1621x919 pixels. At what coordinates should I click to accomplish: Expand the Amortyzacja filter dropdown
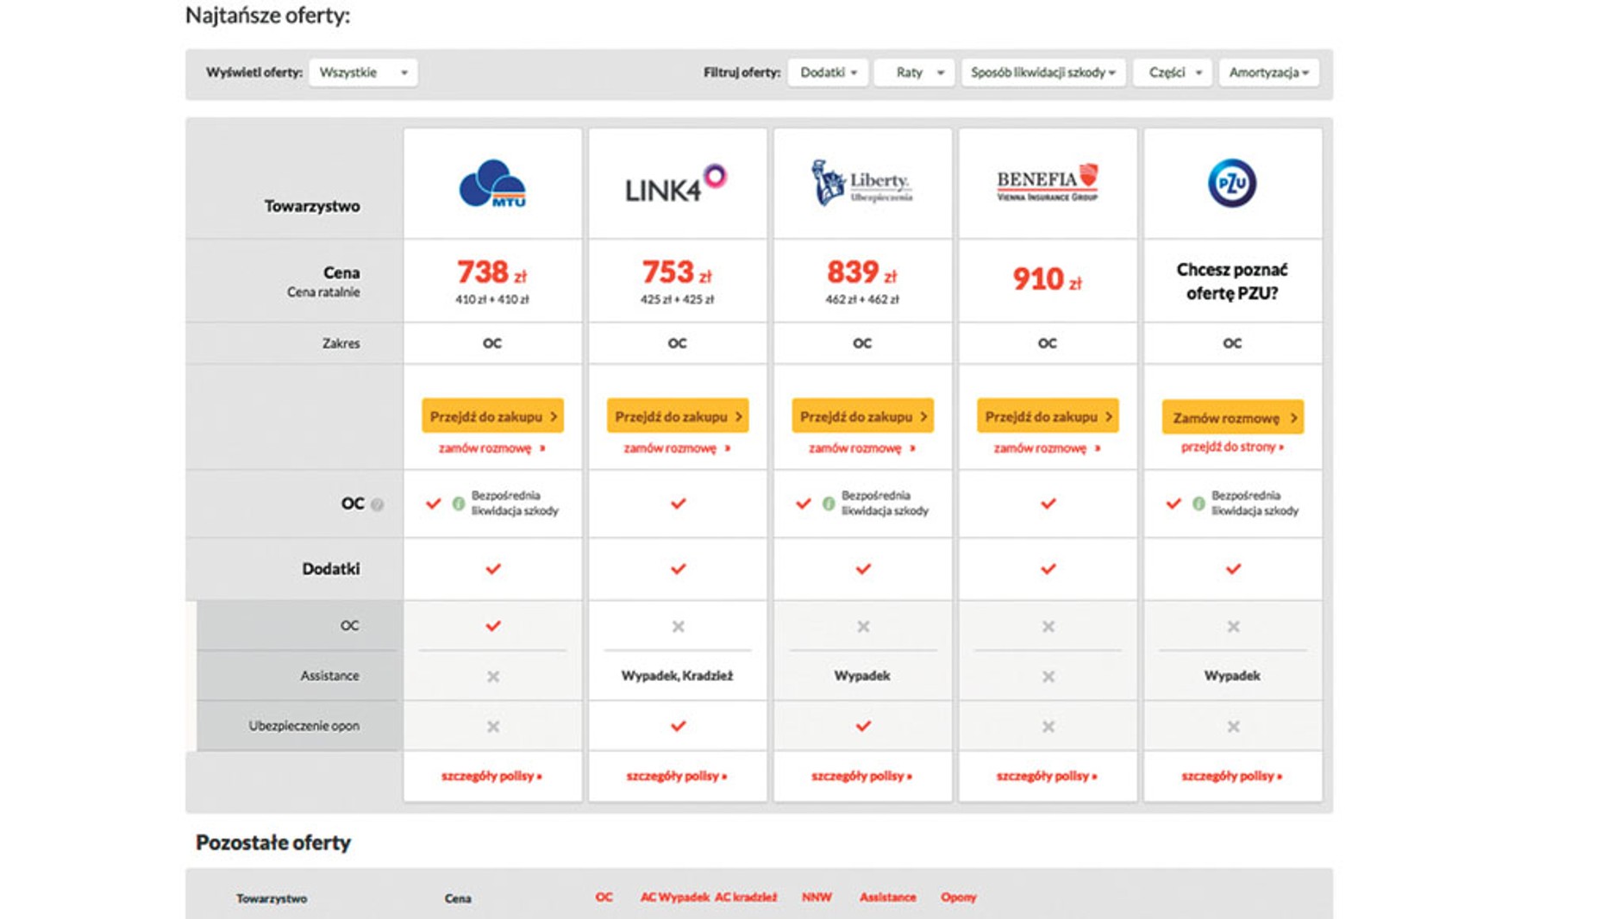pos(1268,72)
